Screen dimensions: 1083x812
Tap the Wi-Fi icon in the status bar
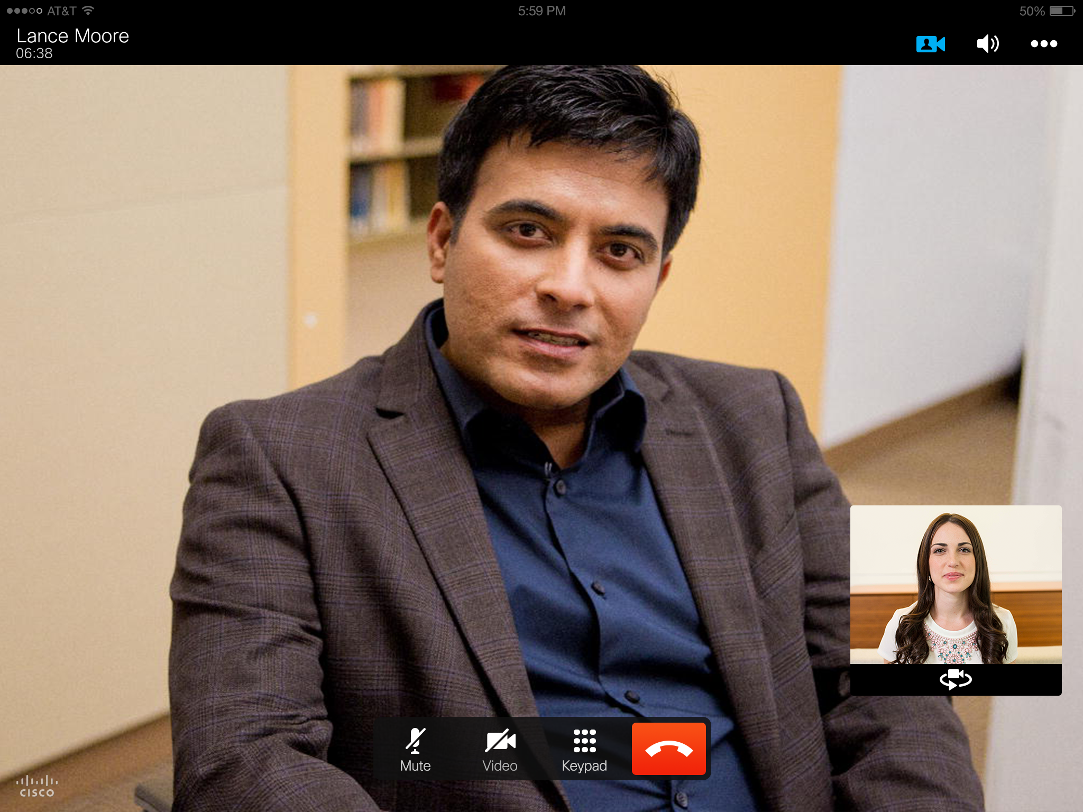(x=88, y=11)
